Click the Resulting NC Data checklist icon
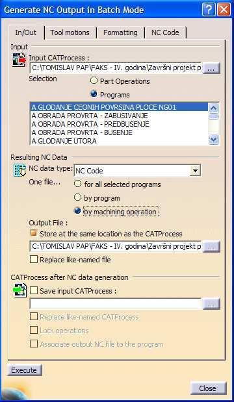This screenshot has height=402, width=234. click(19, 171)
